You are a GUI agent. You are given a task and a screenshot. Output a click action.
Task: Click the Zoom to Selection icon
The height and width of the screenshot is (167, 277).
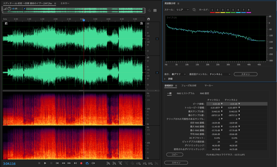coord(150,163)
